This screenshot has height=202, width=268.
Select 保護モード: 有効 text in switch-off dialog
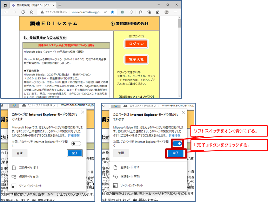(x=29, y=177)
